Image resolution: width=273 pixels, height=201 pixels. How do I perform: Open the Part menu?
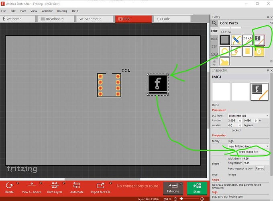23,11
